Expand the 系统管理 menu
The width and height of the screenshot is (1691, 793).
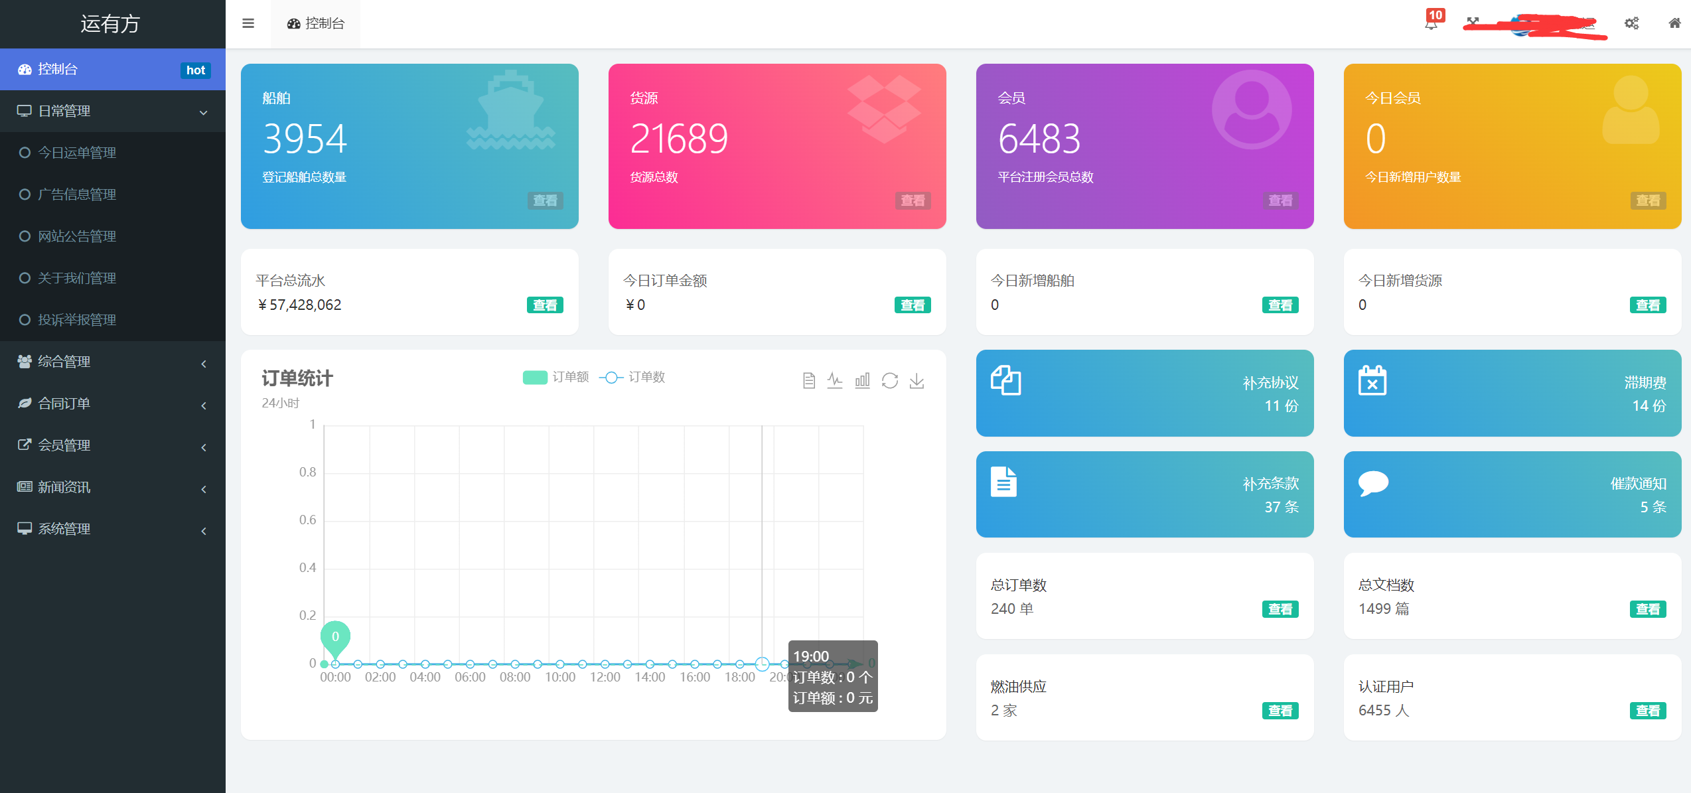pyautogui.click(x=113, y=529)
